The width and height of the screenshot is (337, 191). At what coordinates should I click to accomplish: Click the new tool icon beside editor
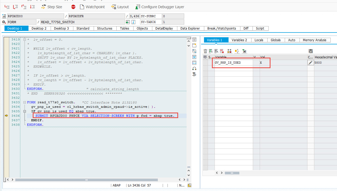[x=194, y=45]
